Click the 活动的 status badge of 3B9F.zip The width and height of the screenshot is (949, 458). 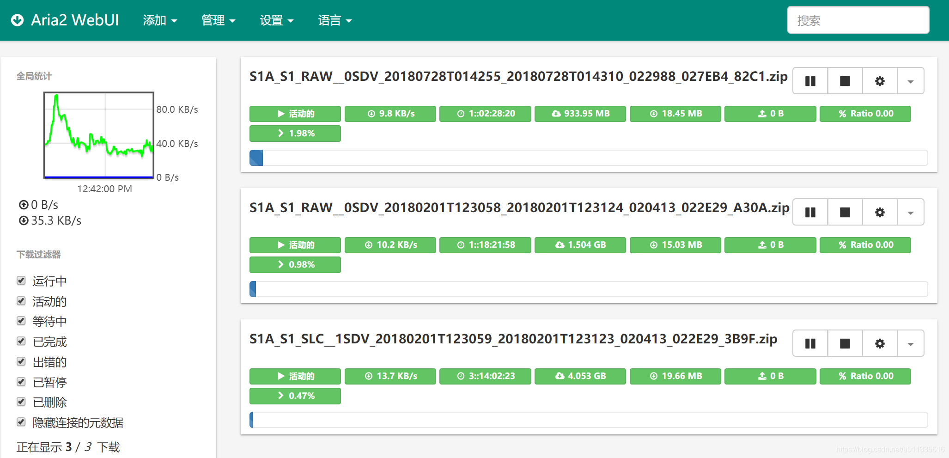coord(295,376)
